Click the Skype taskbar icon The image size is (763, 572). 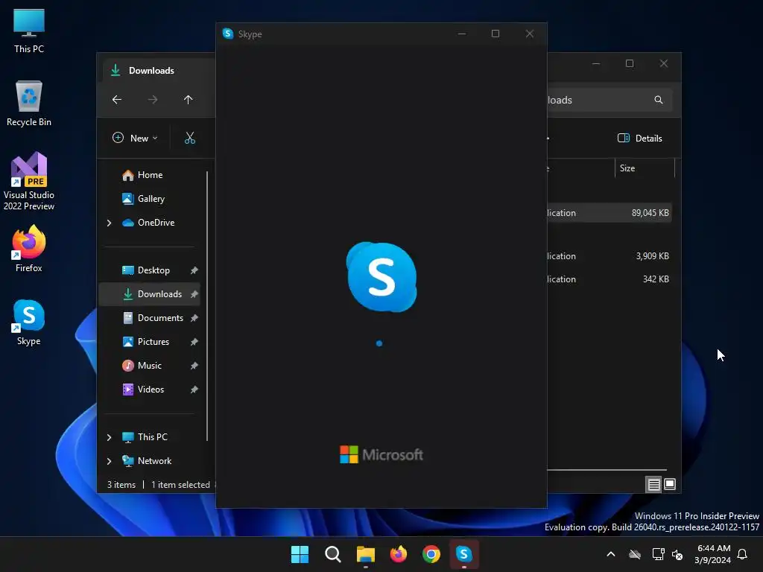point(464,554)
